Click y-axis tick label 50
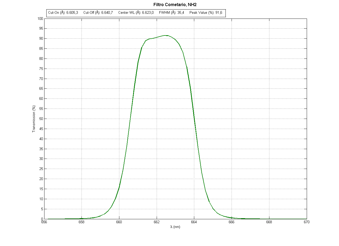Image resolution: width=339 pixels, height=246 pixels. tap(41, 119)
